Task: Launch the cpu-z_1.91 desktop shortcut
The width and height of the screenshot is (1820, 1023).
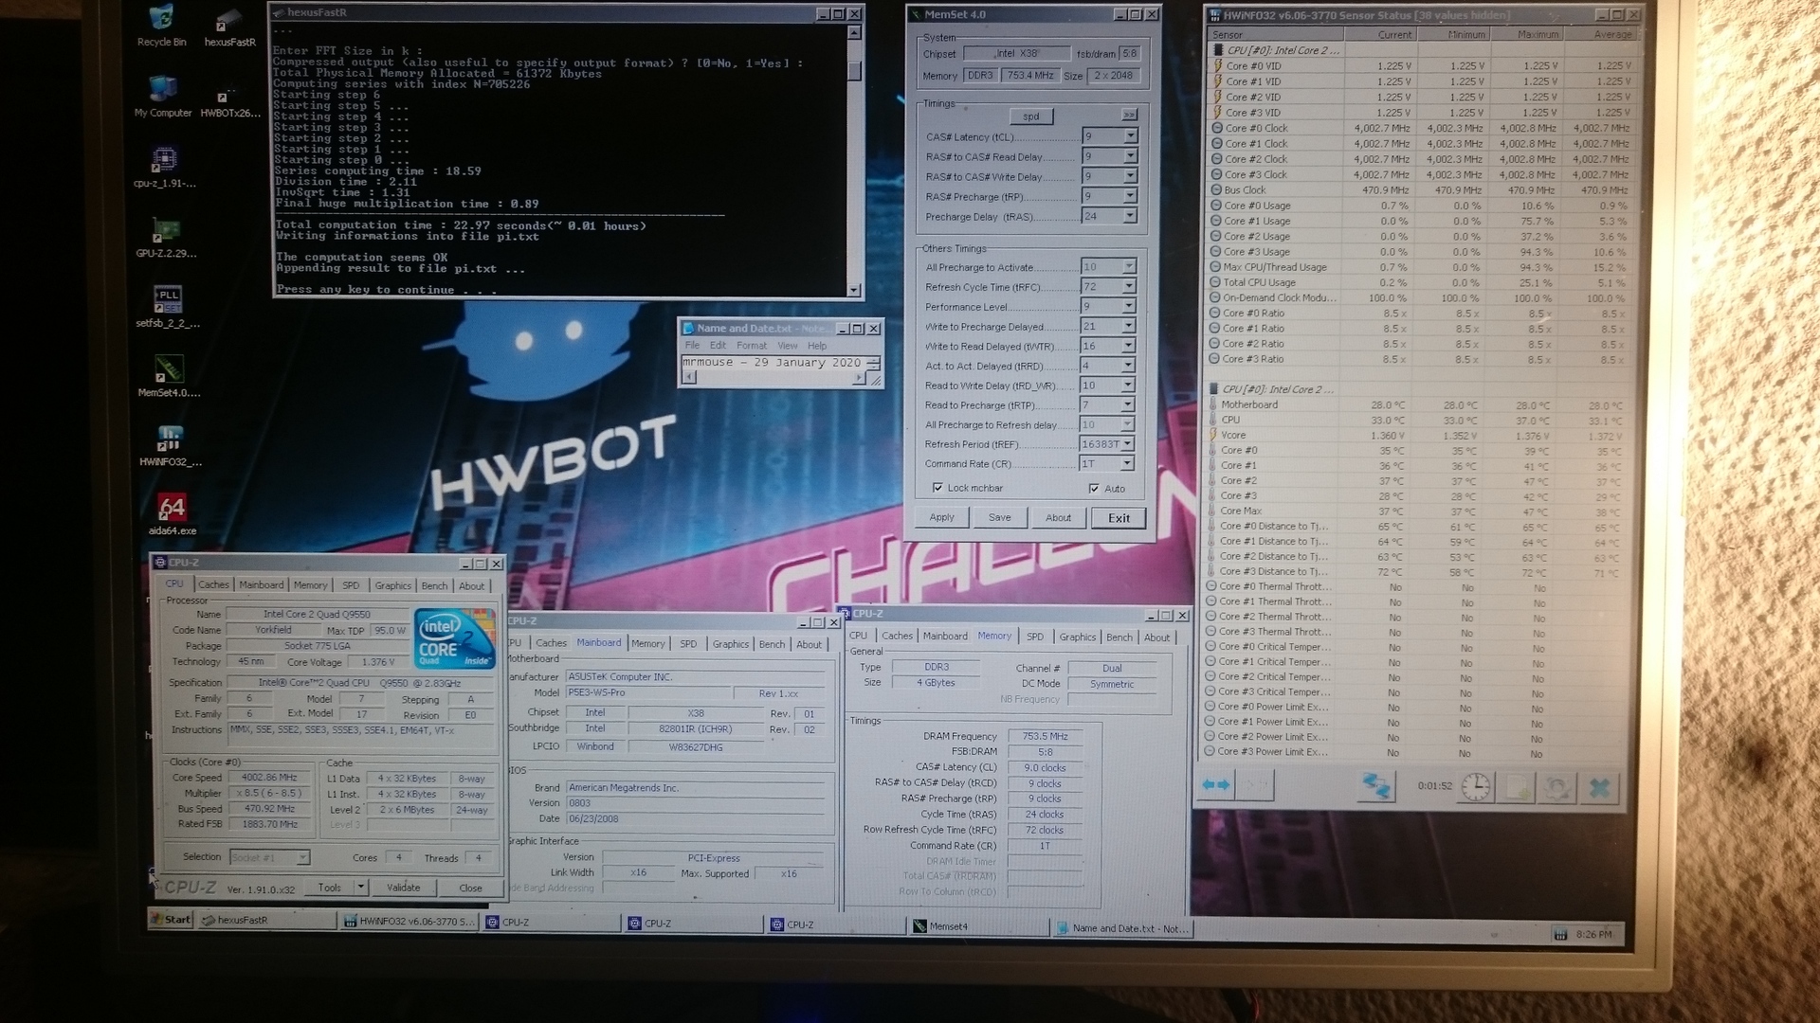Action: 165,167
